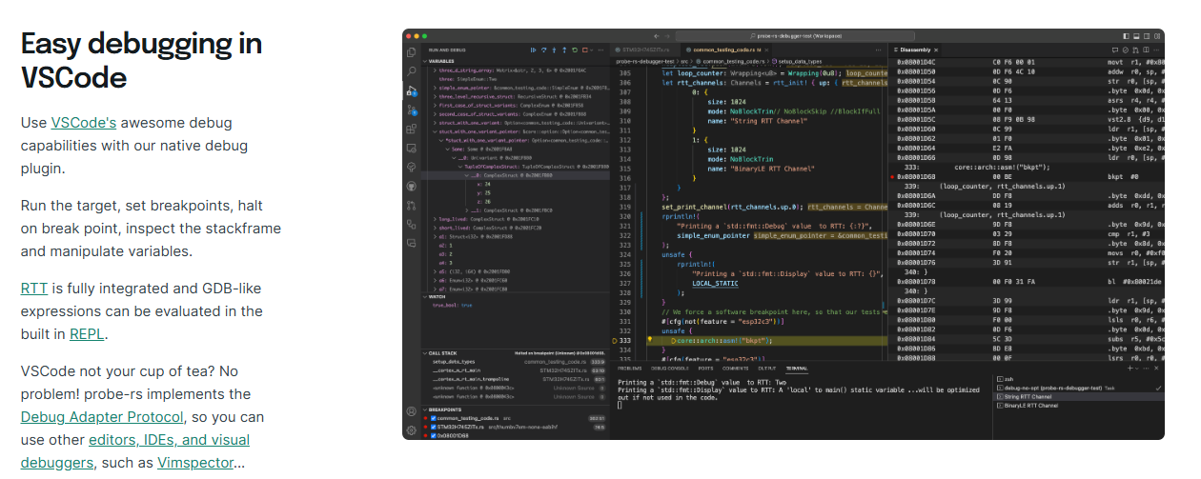This screenshot has height=479, width=1201.
Task: Open the REPL link
Action: pyautogui.click(x=88, y=333)
